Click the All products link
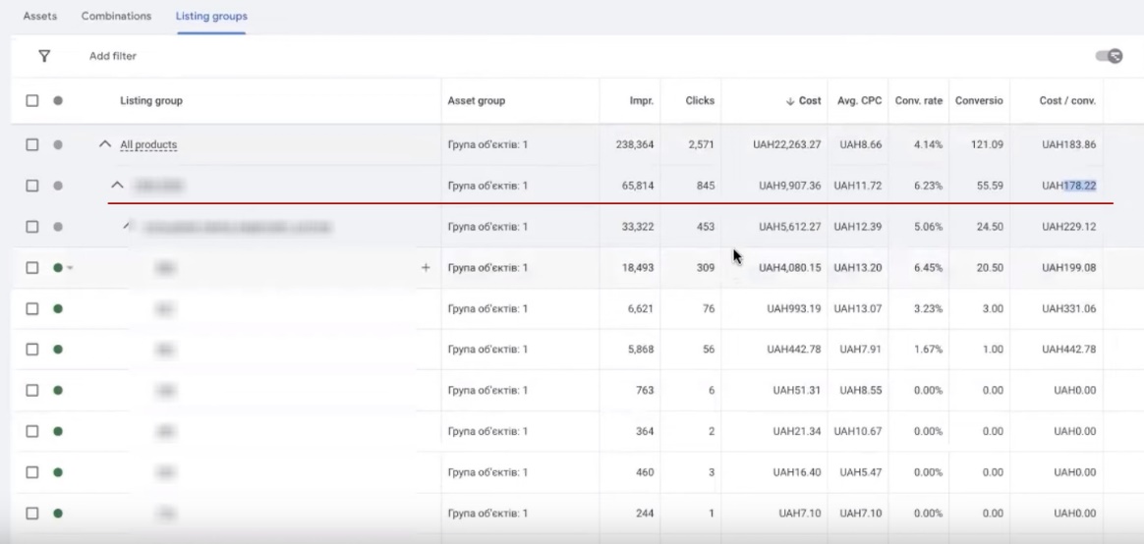This screenshot has height=544, width=1144. point(148,144)
